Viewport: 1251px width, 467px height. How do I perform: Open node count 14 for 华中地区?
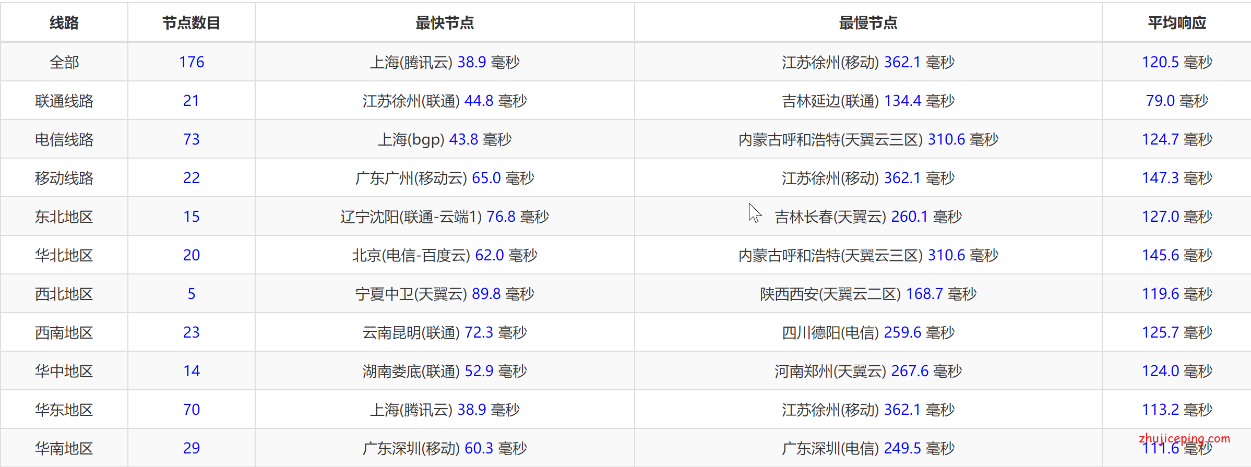[192, 371]
